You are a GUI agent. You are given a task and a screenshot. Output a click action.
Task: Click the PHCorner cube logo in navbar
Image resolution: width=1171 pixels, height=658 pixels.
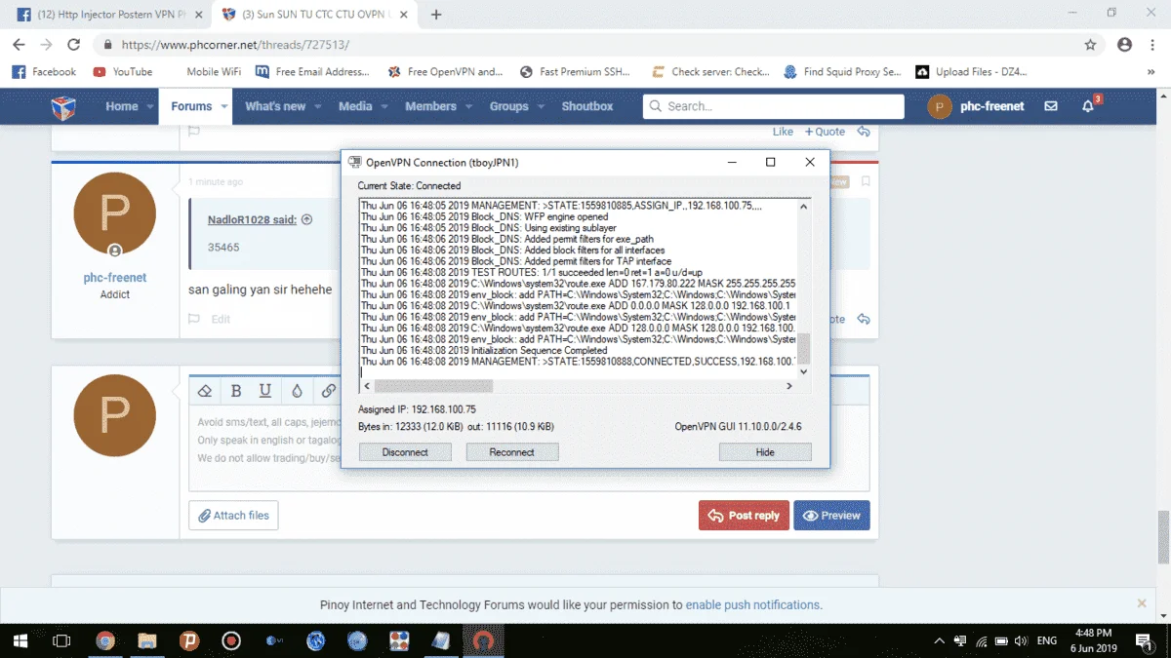64,106
